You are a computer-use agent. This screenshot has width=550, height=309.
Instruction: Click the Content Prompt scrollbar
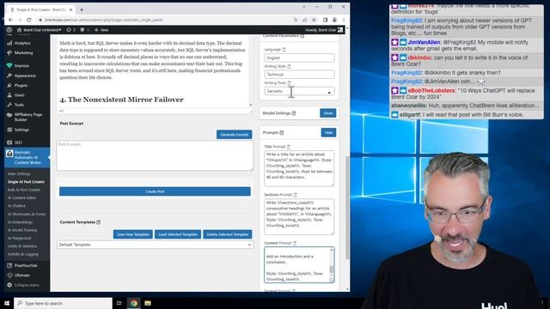coord(331,265)
